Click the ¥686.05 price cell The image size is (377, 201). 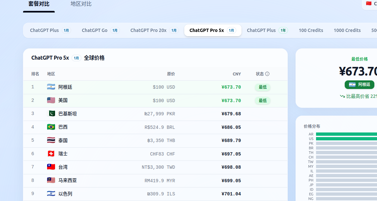231,127
